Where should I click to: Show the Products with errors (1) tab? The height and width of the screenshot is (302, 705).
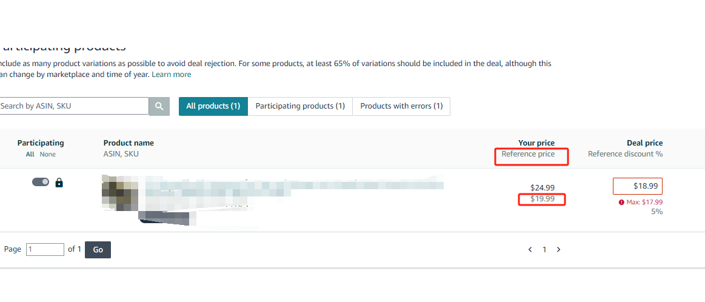click(401, 106)
